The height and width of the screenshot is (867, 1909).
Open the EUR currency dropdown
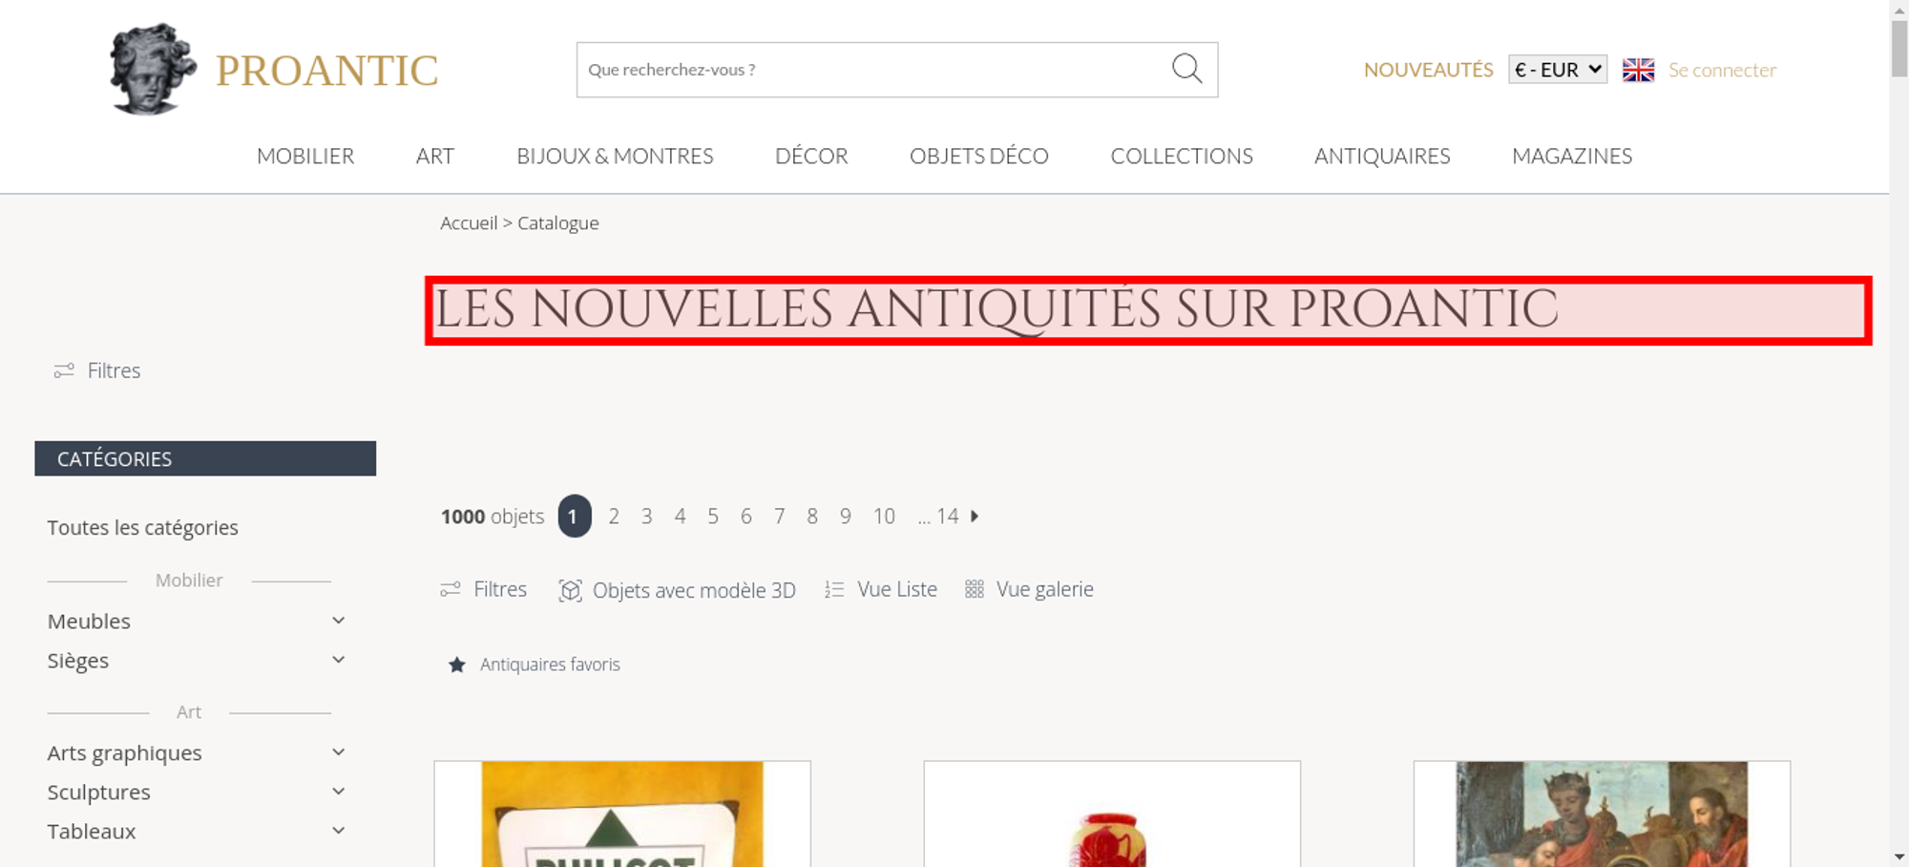pos(1557,70)
